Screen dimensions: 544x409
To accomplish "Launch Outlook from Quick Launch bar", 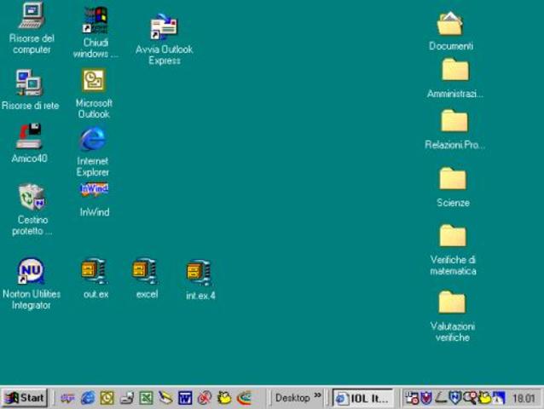I will click(x=107, y=398).
